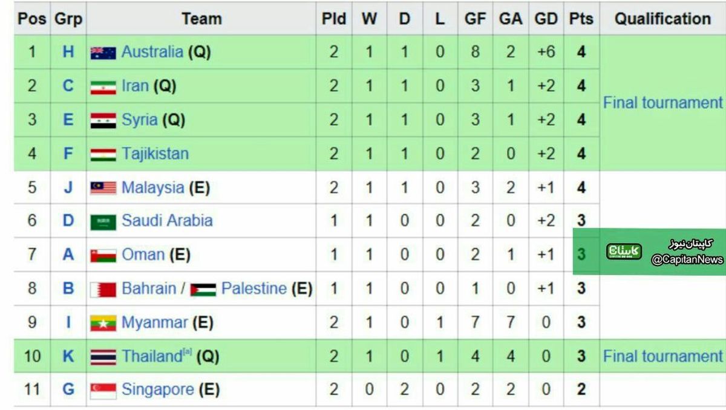The height and width of the screenshot is (410, 726).
Task: Click the Qualification column header
Action: (662, 19)
